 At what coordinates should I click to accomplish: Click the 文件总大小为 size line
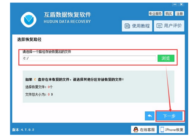[39, 95]
